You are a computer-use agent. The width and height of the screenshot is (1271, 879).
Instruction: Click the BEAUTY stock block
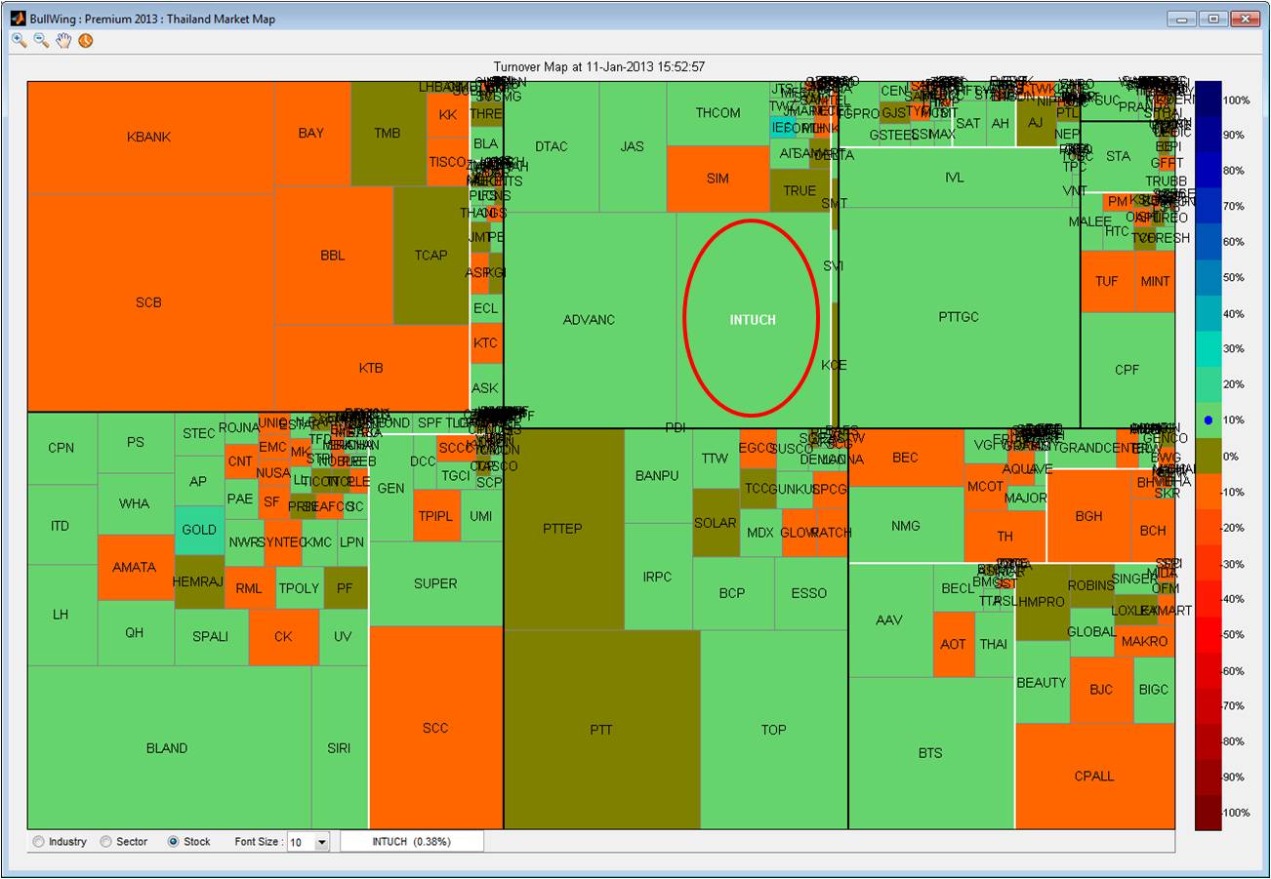(x=1042, y=683)
